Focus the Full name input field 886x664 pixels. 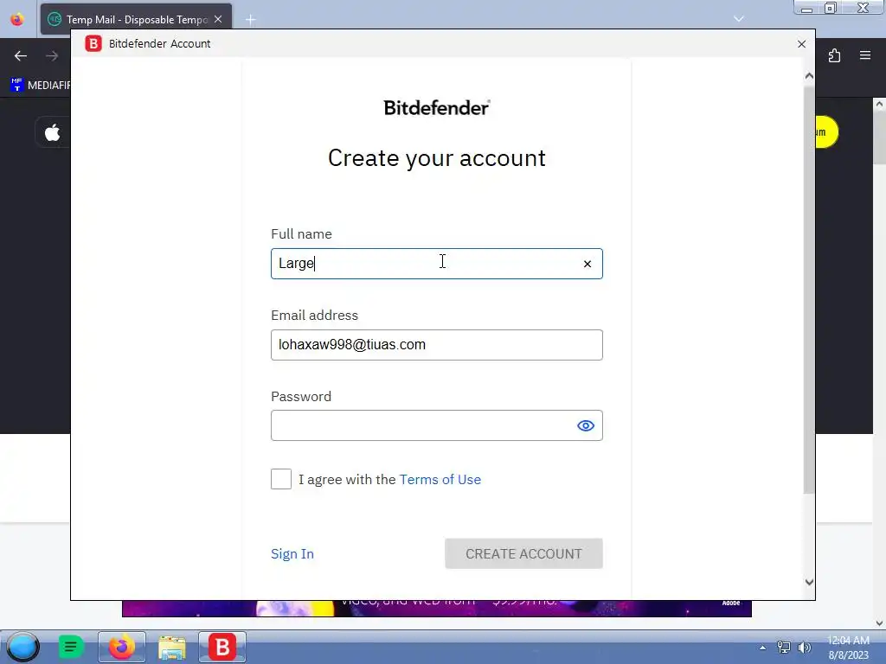(x=436, y=264)
